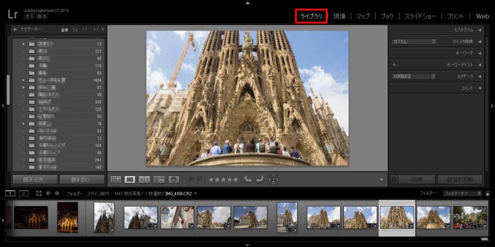Viewport: 495px width, 247px height.
Task: Open the People face view icon
Action: click(x=174, y=179)
